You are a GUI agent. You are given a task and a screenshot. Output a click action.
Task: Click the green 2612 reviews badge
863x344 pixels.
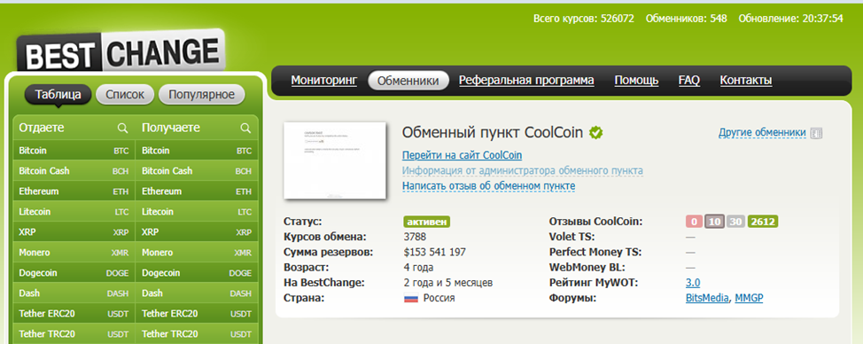click(x=762, y=222)
